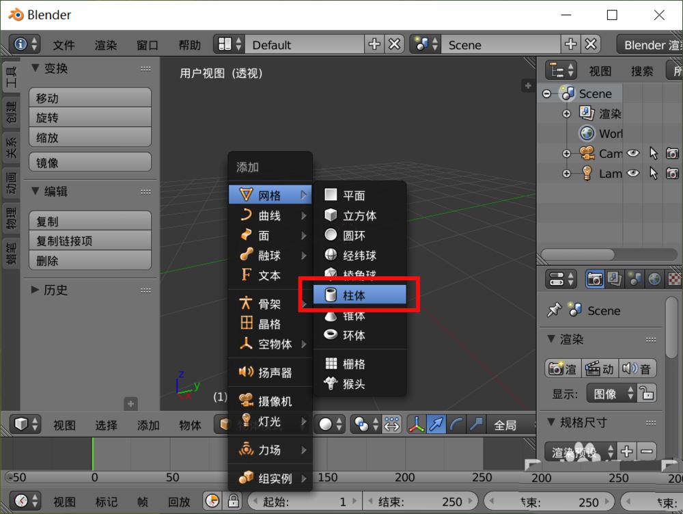Screen dimensions: 683x514
Task: Select the translate manipulator arrow icon
Action: [x=436, y=424]
